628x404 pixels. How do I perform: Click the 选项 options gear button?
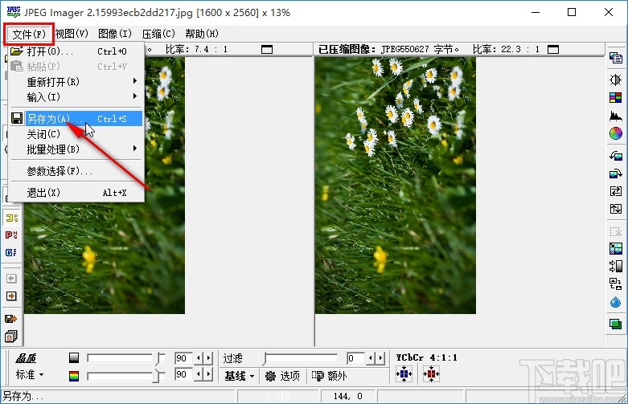(x=282, y=376)
